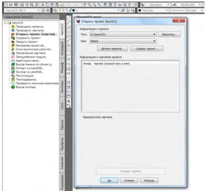Click the Pan hand tool icon
Screen dimensions: 207x191
(85, 5)
